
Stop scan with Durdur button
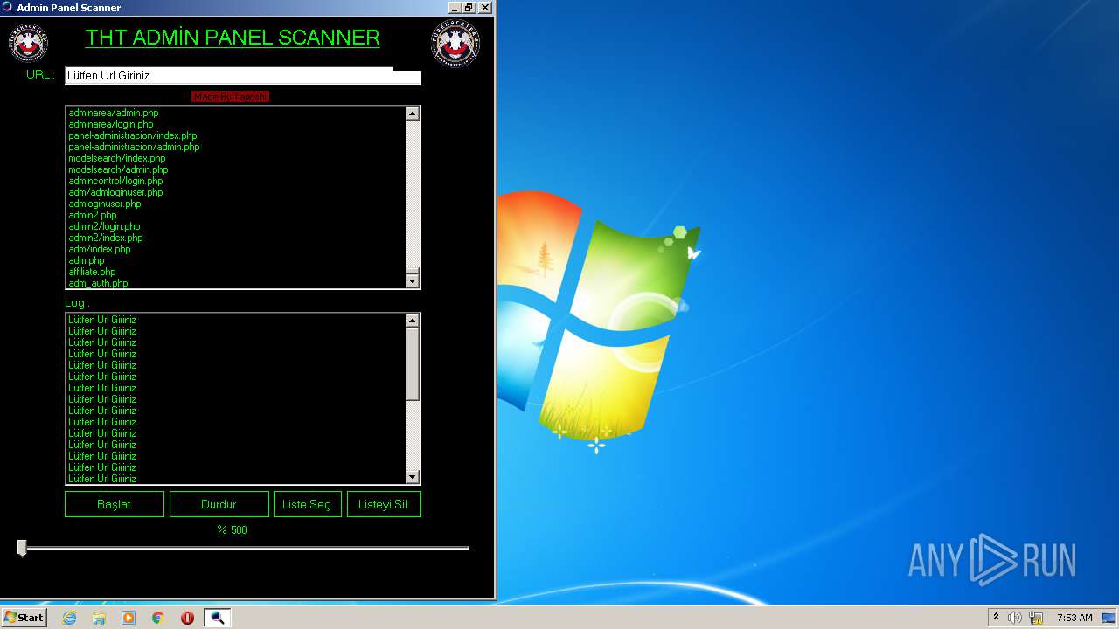(219, 504)
